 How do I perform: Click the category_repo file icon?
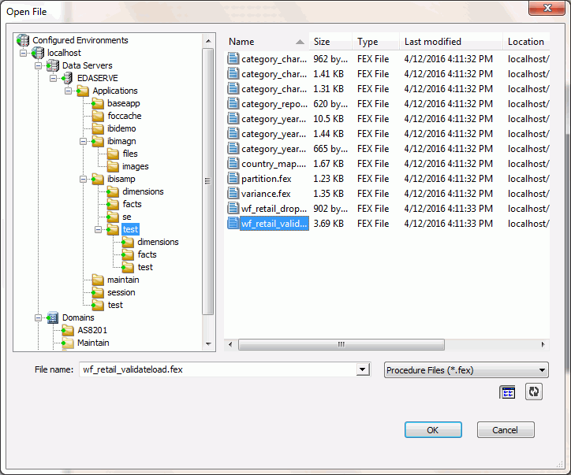click(x=233, y=104)
